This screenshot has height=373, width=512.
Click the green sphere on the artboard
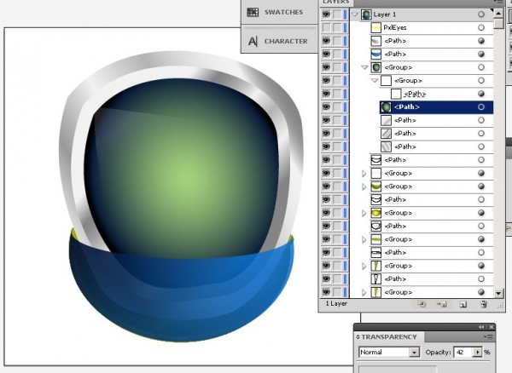tap(183, 169)
